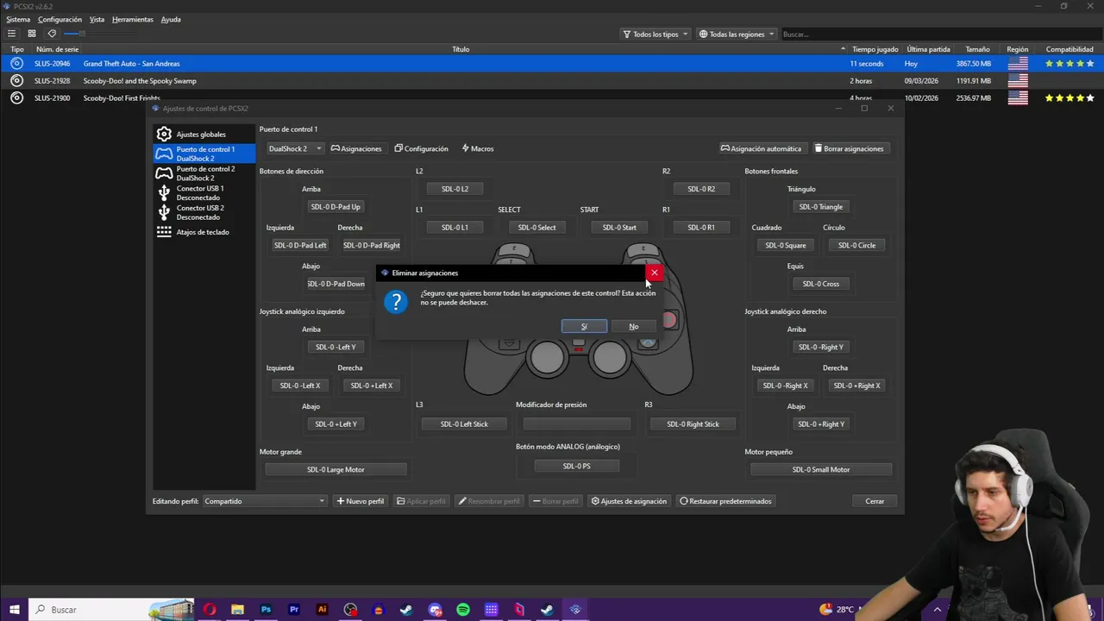Select disc icon of Grand Theft Auto row
Viewport: 1104px width, 621px height.
(x=16, y=64)
